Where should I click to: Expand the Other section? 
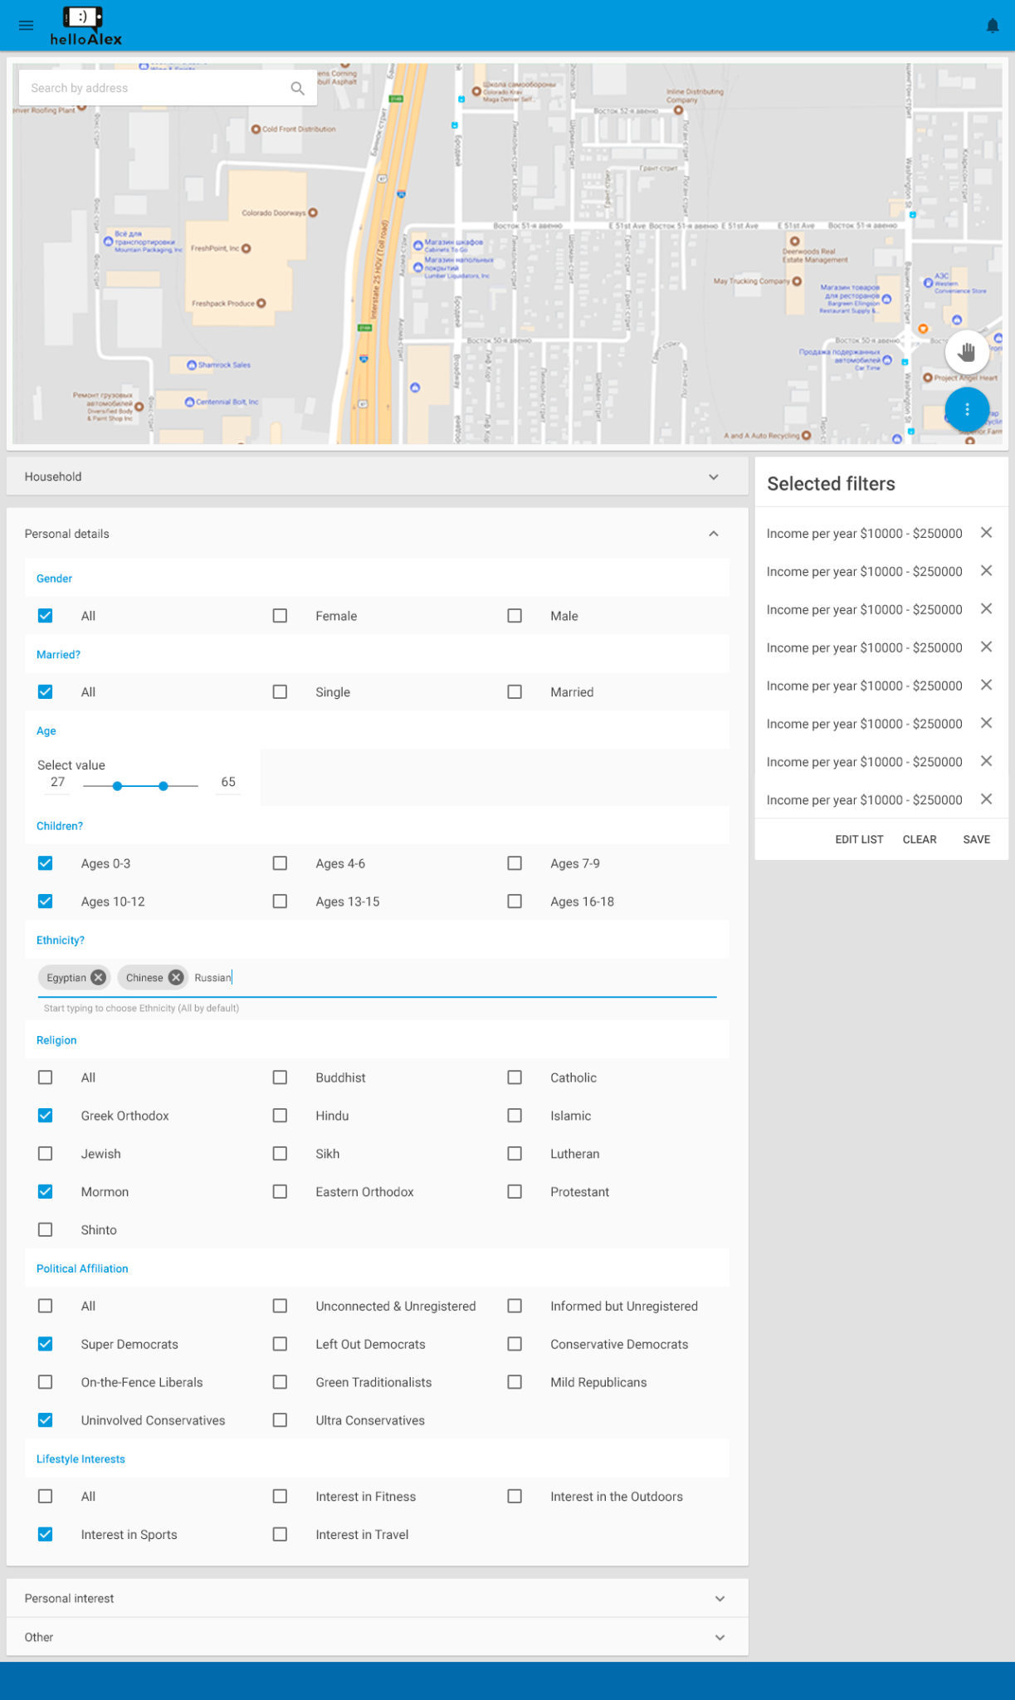(719, 1637)
